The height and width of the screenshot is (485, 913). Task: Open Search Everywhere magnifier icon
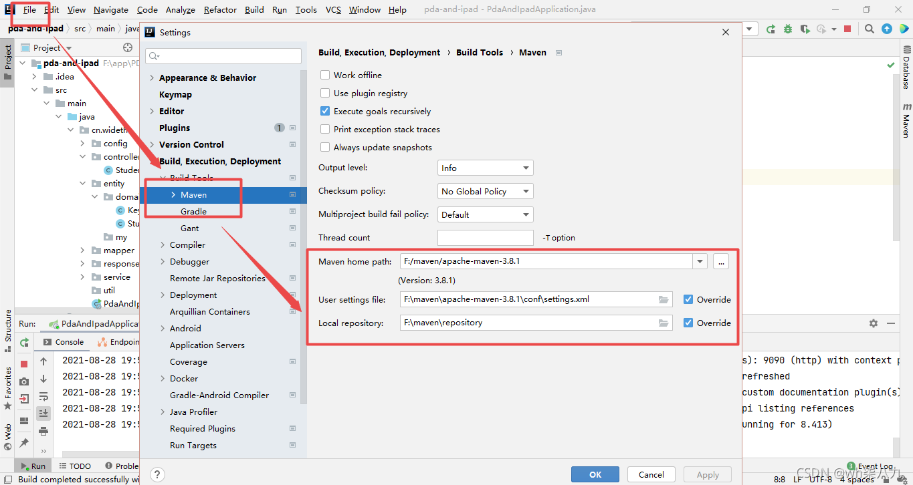coord(869,29)
